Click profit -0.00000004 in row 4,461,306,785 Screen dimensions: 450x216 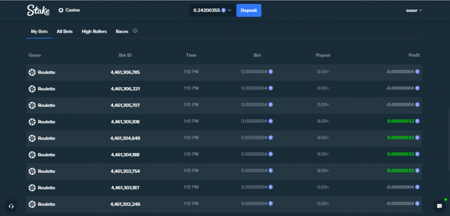click(x=400, y=71)
